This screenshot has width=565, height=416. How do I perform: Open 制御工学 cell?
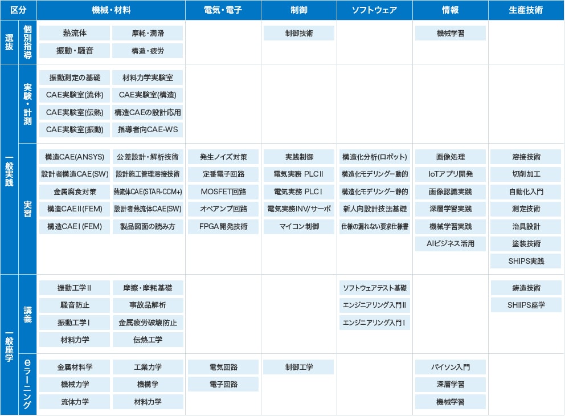(298, 367)
